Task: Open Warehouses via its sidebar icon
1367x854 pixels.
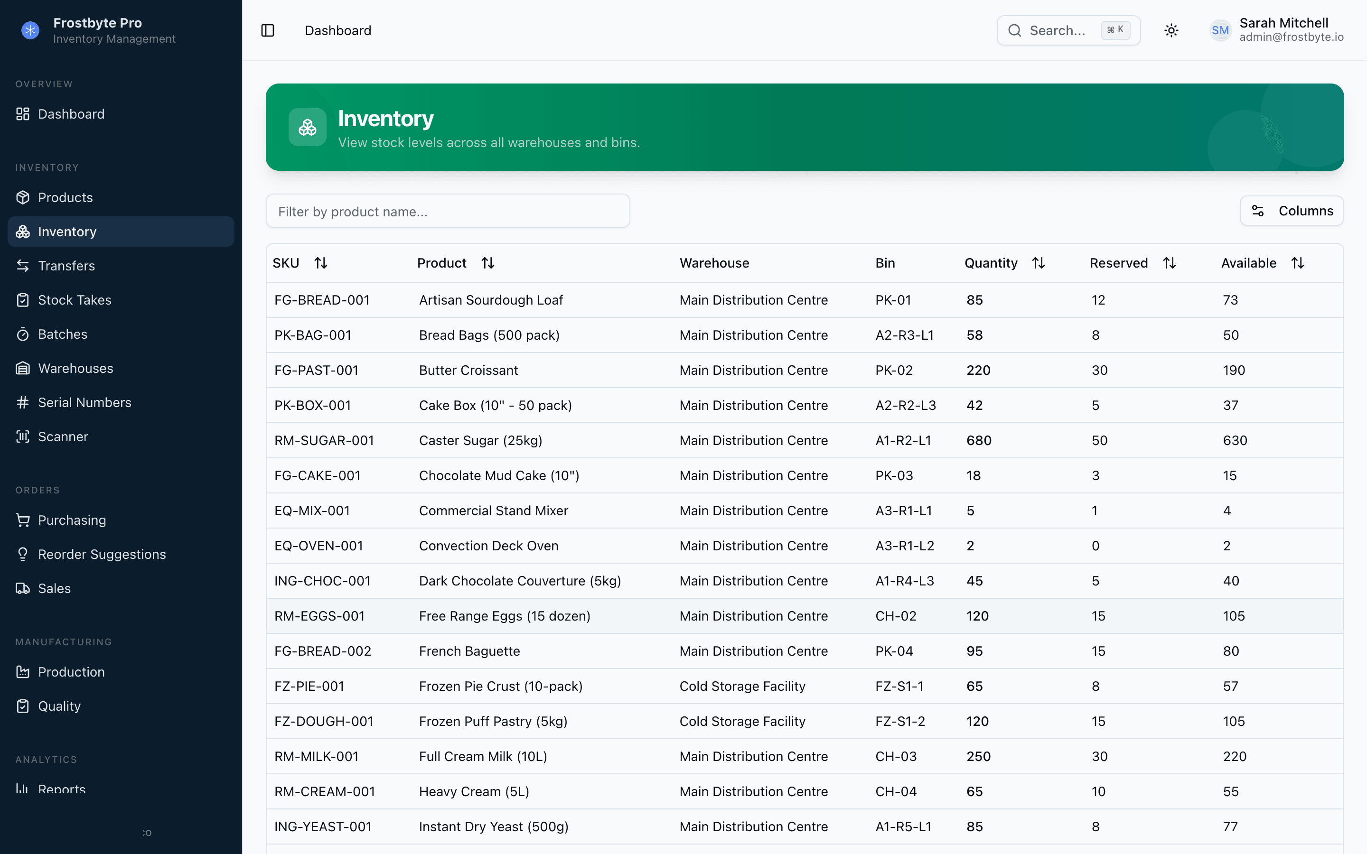Action: (23, 368)
